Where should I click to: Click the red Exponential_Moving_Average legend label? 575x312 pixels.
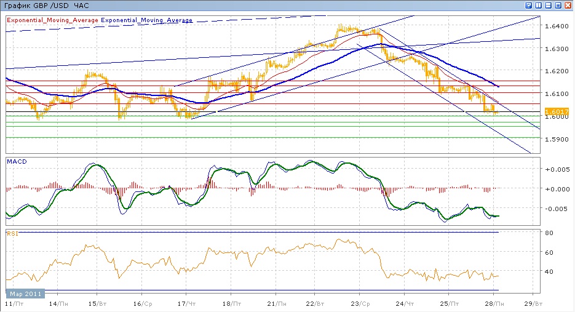click(53, 20)
